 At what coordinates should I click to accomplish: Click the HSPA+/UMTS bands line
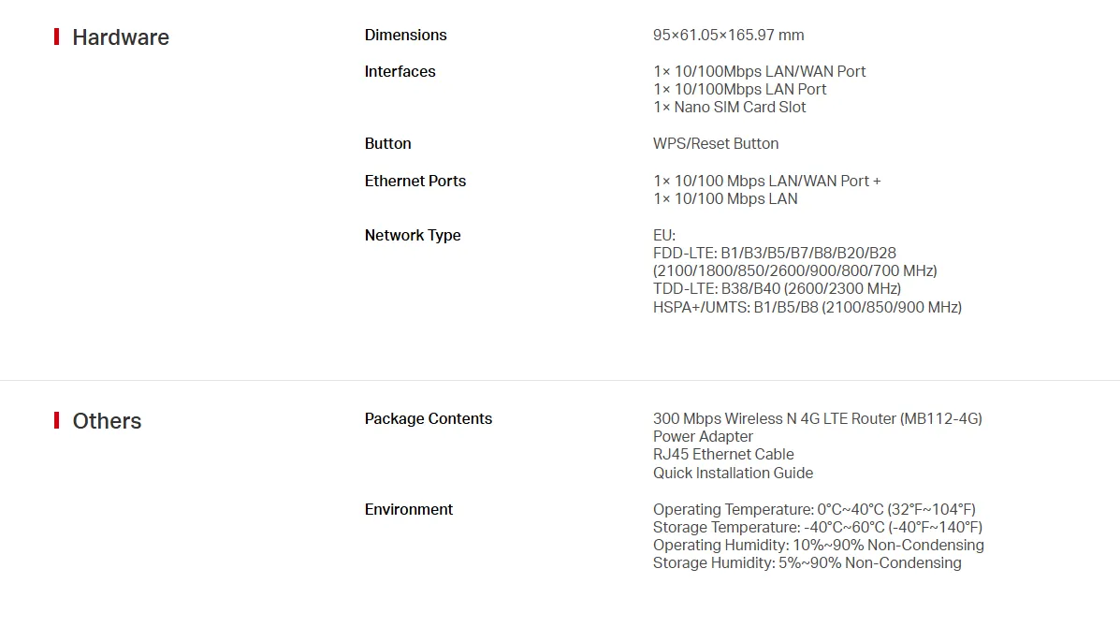tap(807, 307)
